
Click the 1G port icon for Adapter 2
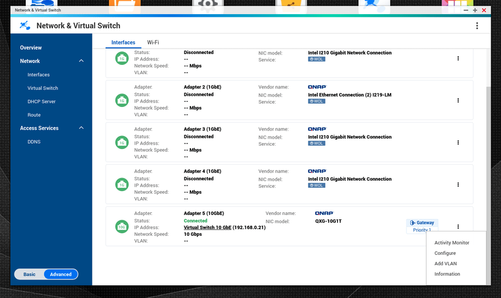click(122, 100)
